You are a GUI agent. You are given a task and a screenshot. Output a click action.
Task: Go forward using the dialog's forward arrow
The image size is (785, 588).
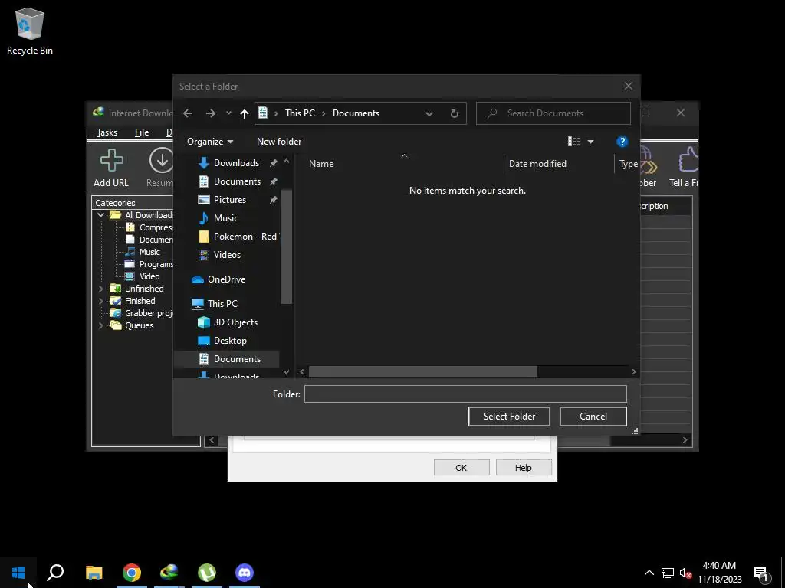tap(210, 113)
